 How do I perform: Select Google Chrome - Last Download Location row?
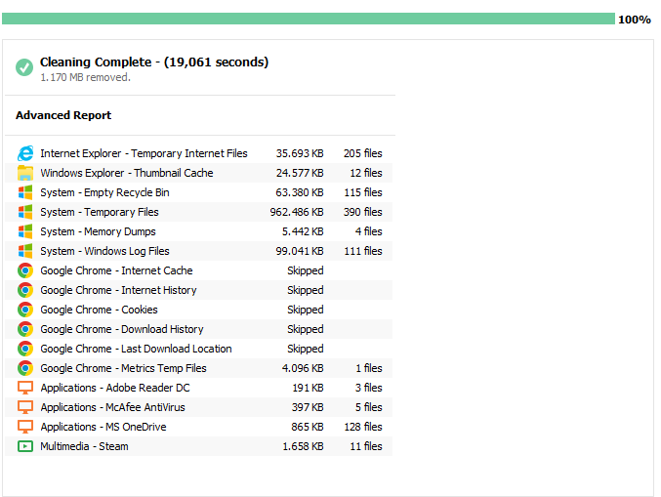(198, 349)
